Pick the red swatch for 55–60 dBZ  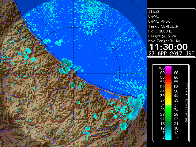168,77
